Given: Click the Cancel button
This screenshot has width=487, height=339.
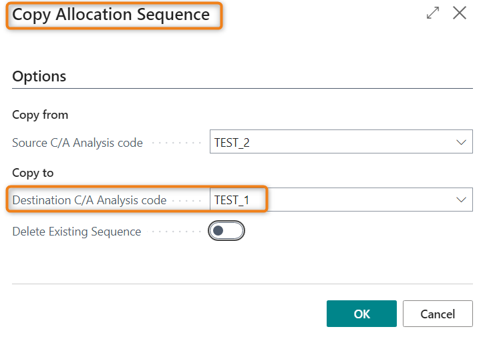Looking at the screenshot, I should click(x=438, y=314).
